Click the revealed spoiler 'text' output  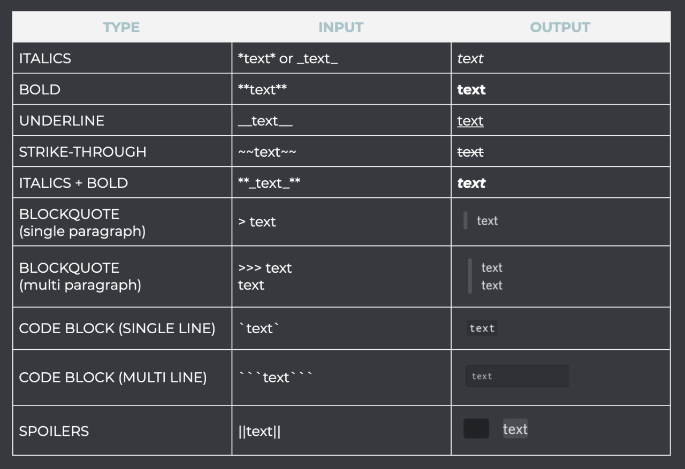point(515,429)
